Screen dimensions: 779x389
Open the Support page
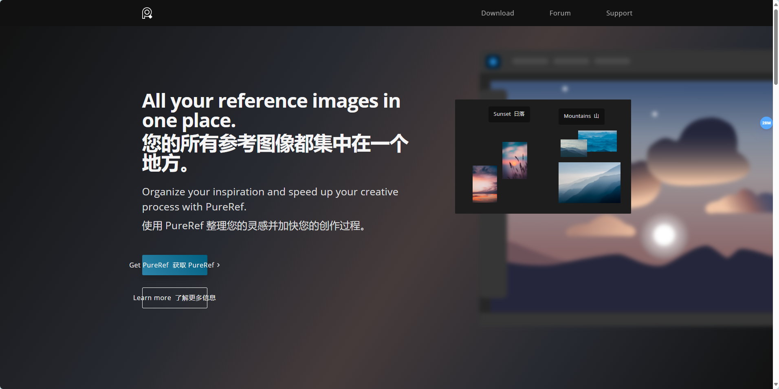pos(619,13)
